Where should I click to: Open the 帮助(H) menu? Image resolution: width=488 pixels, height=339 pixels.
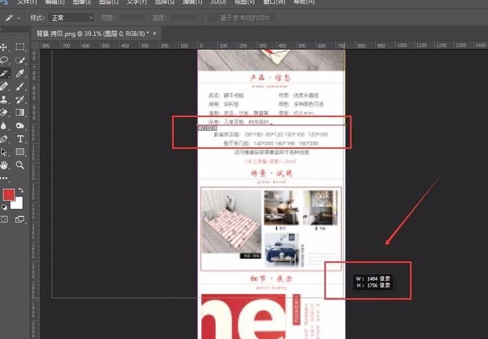304,2
